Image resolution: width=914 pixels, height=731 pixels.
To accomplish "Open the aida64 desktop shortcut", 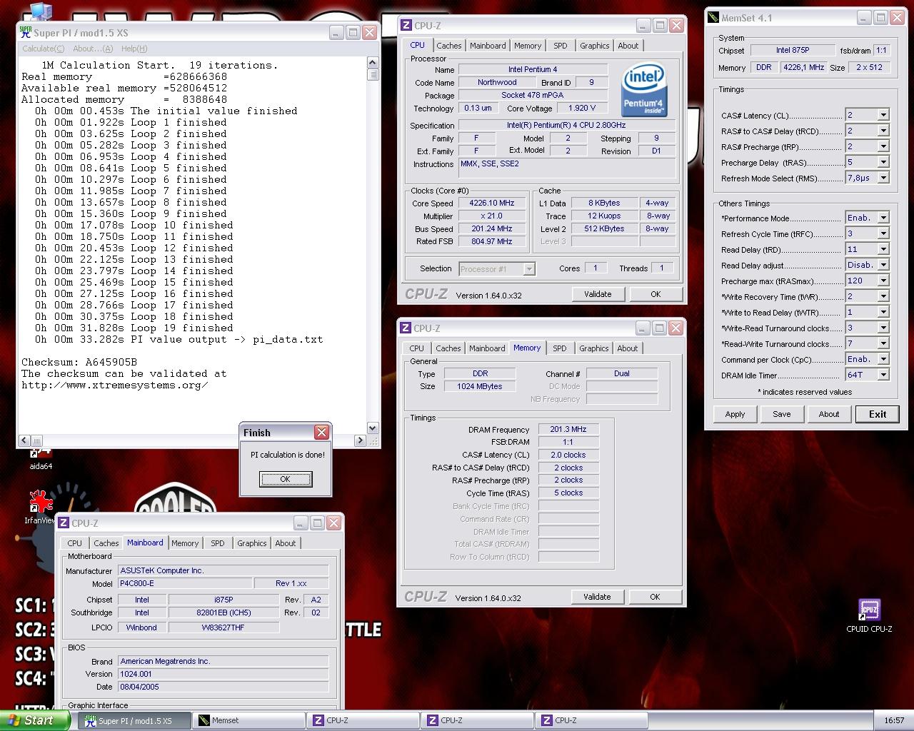I will [x=41, y=457].
